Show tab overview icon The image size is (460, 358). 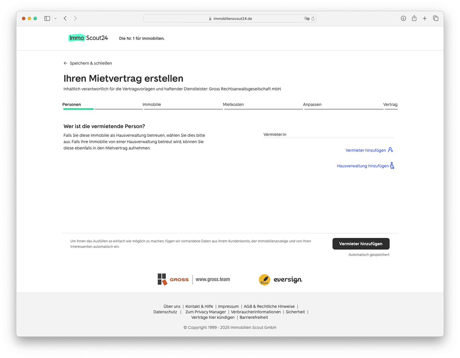435,18
